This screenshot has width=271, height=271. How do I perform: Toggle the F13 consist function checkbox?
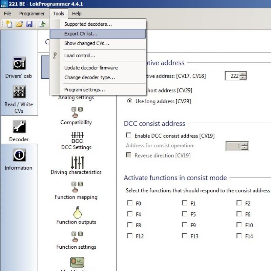[184, 236]
